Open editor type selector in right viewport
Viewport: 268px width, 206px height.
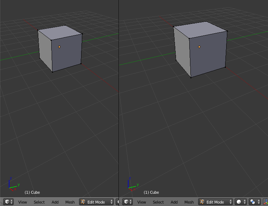point(128,202)
